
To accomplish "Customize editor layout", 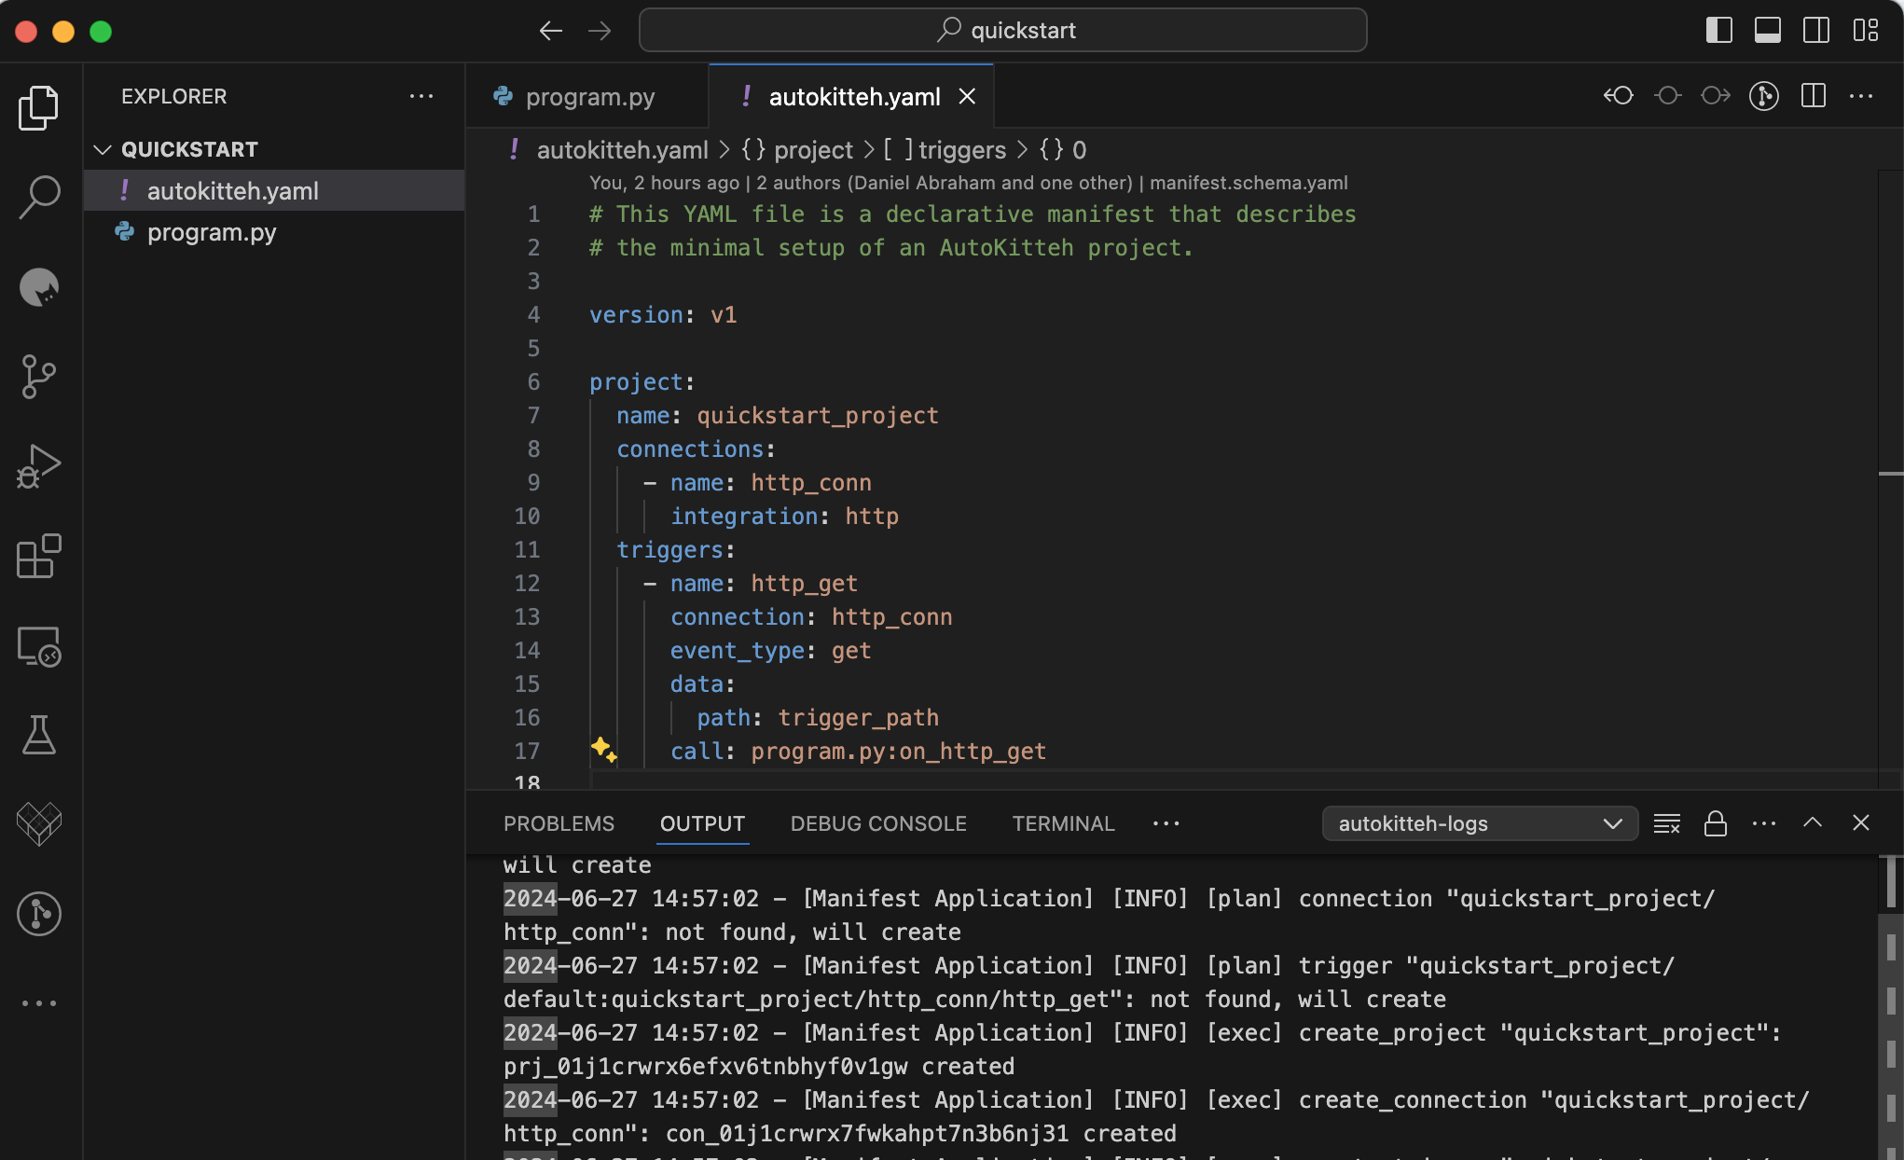I will tap(1866, 30).
